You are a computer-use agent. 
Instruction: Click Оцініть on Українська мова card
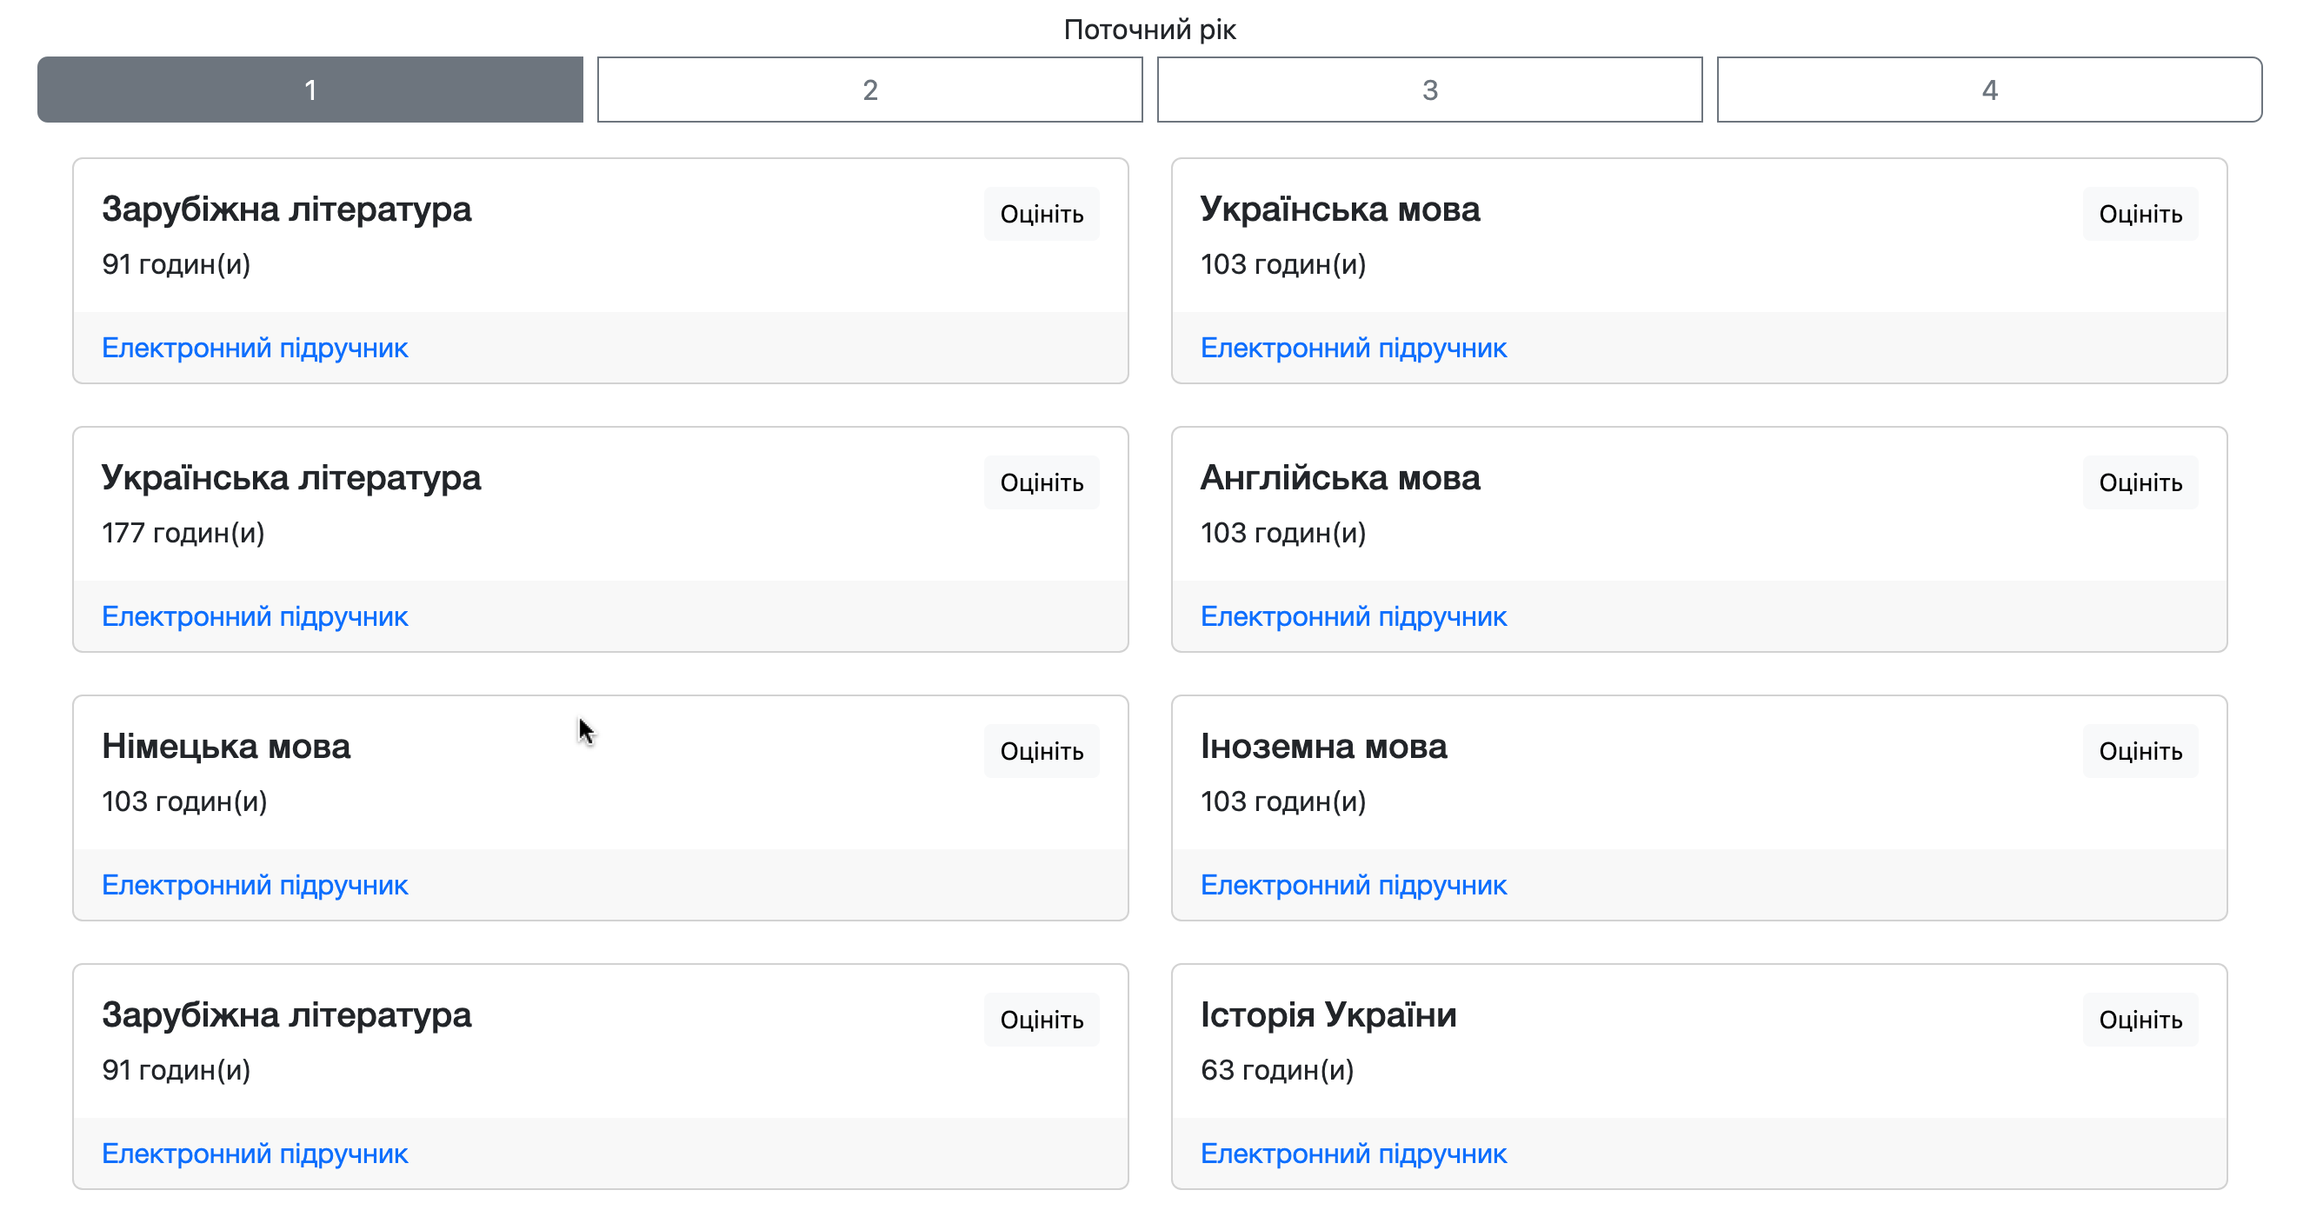pos(2139,214)
